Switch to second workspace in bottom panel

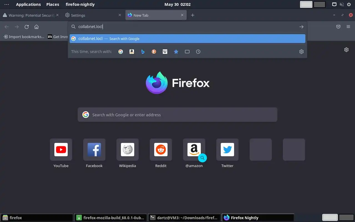(x=346, y=218)
